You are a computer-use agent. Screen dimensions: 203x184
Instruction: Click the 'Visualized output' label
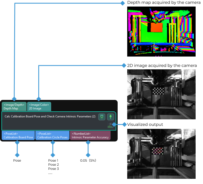tap(145, 124)
